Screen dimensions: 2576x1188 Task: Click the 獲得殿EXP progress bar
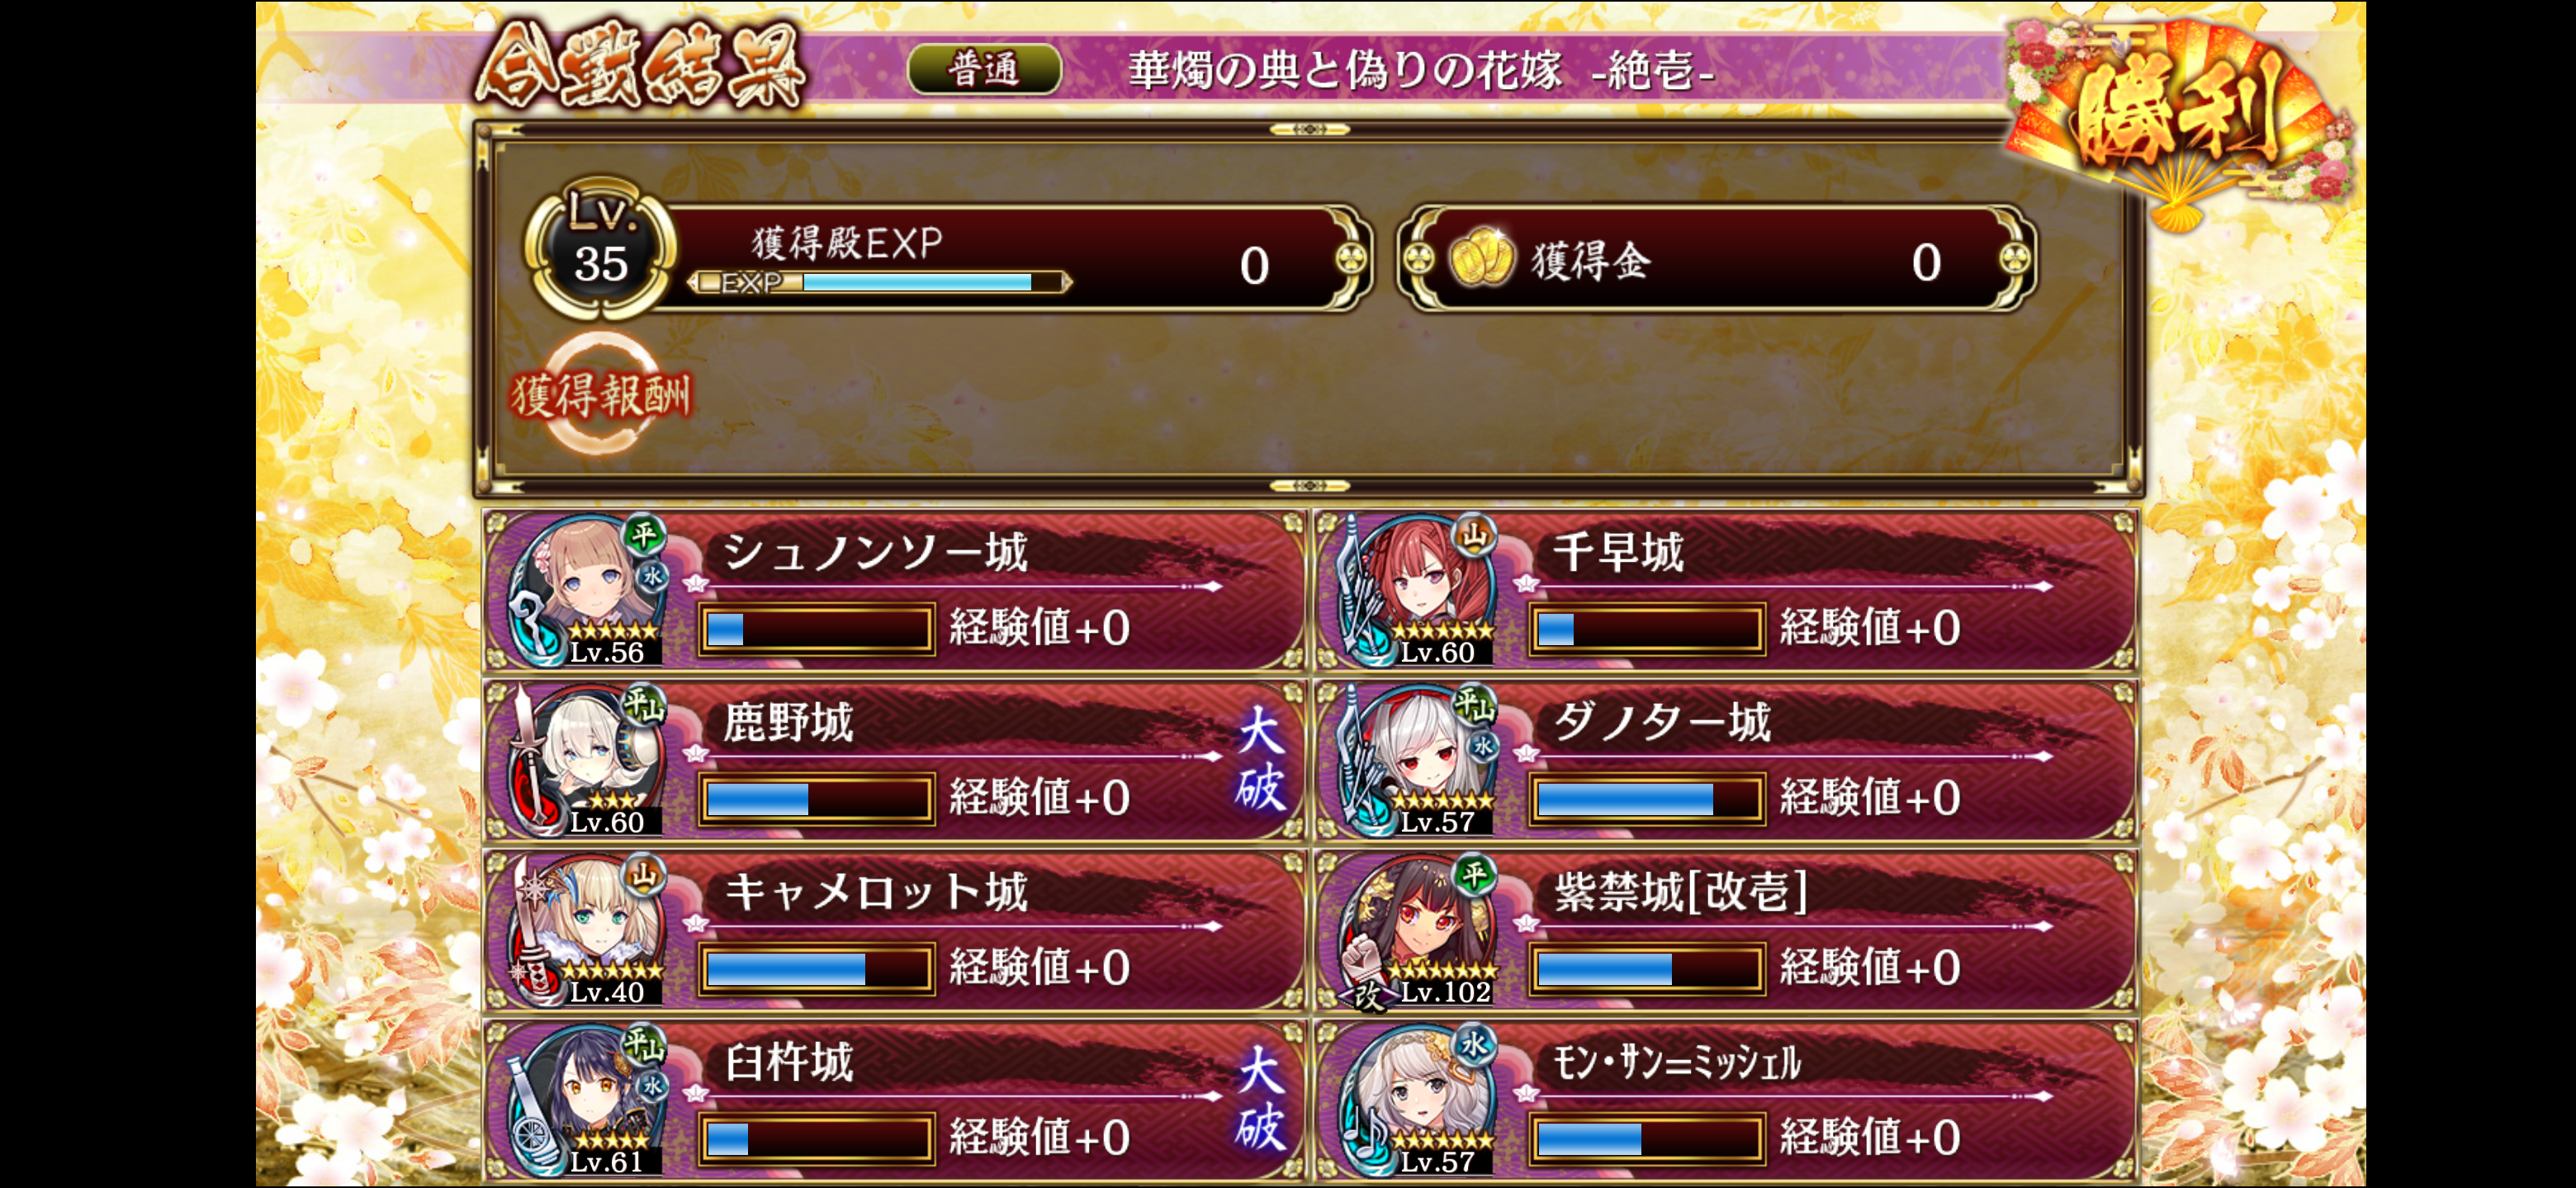880,283
